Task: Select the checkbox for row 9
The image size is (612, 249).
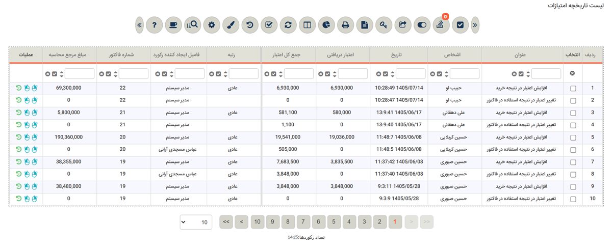Action: click(x=573, y=186)
